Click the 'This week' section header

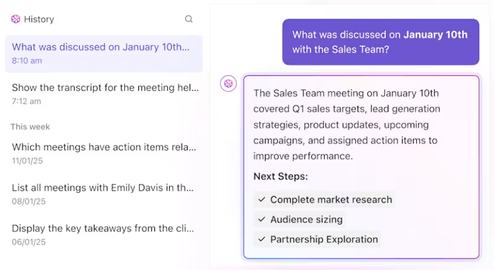pos(30,127)
